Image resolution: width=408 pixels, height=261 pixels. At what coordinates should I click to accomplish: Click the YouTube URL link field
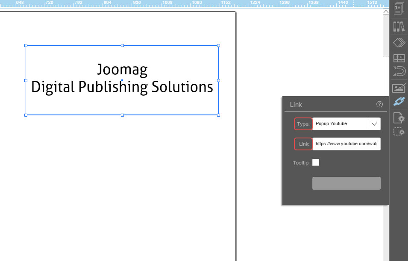pyautogui.click(x=346, y=144)
